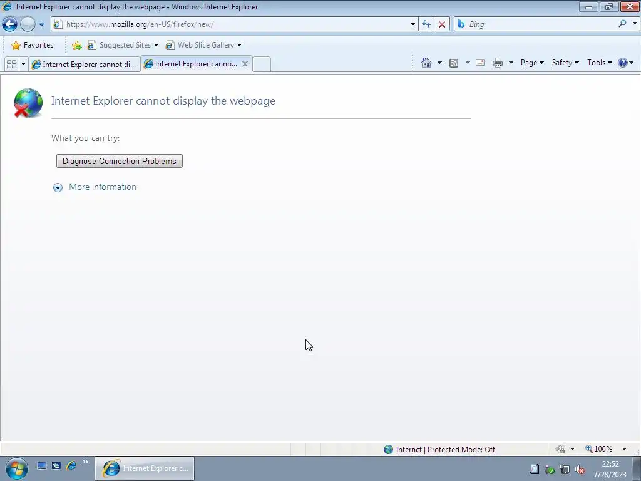Open the Safety menu
Image resolution: width=641 pixels, height=481 pixels.
(565, 63)
